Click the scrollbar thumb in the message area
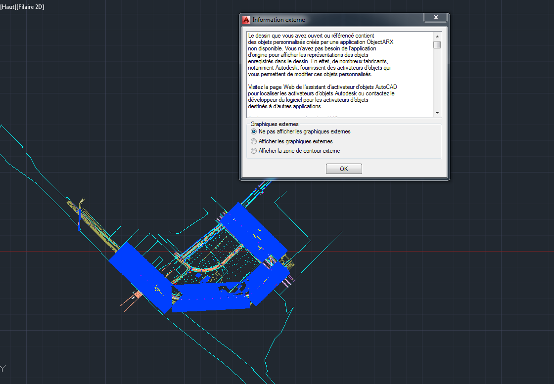Screen dimensions: 554x384 pos(437,45)
